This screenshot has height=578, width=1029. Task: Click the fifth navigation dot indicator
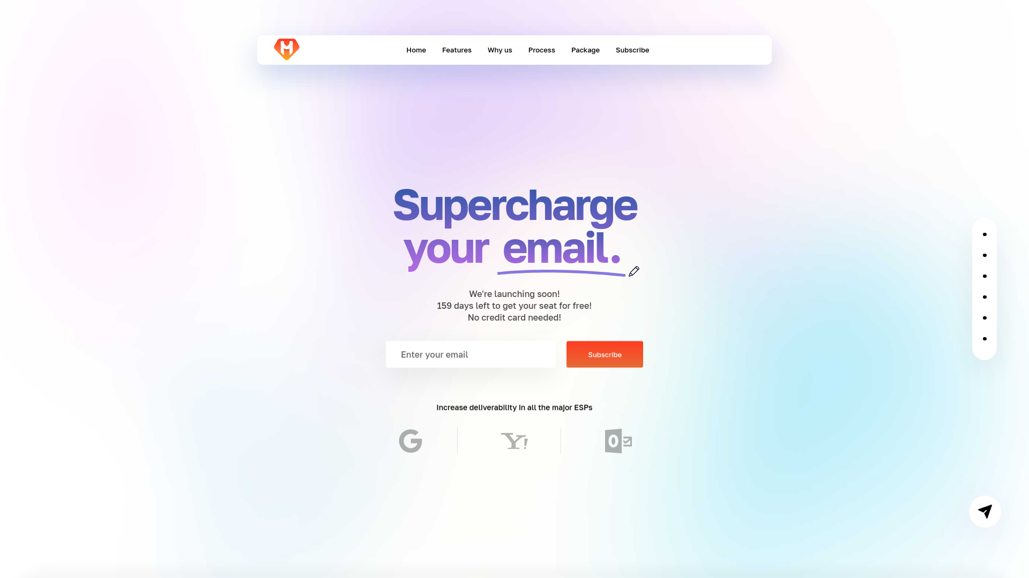(x=985, y=317)
